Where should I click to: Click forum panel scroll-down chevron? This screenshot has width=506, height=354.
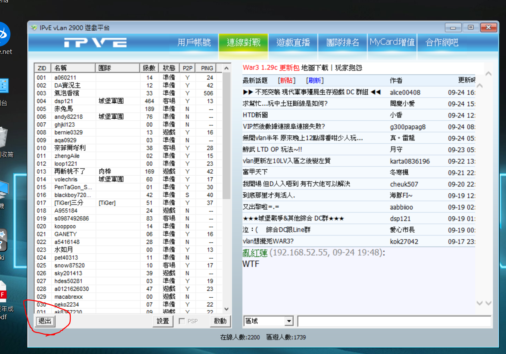[488, 303]
